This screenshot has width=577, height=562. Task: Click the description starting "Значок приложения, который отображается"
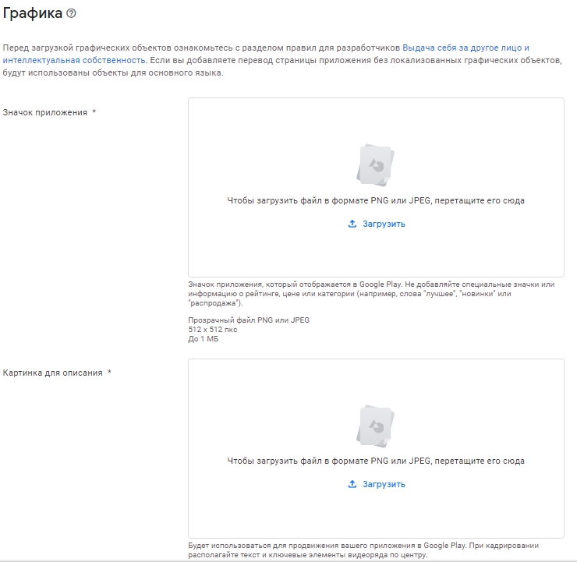pos(371,294)
